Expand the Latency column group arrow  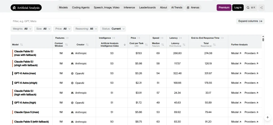pos(180,38)
